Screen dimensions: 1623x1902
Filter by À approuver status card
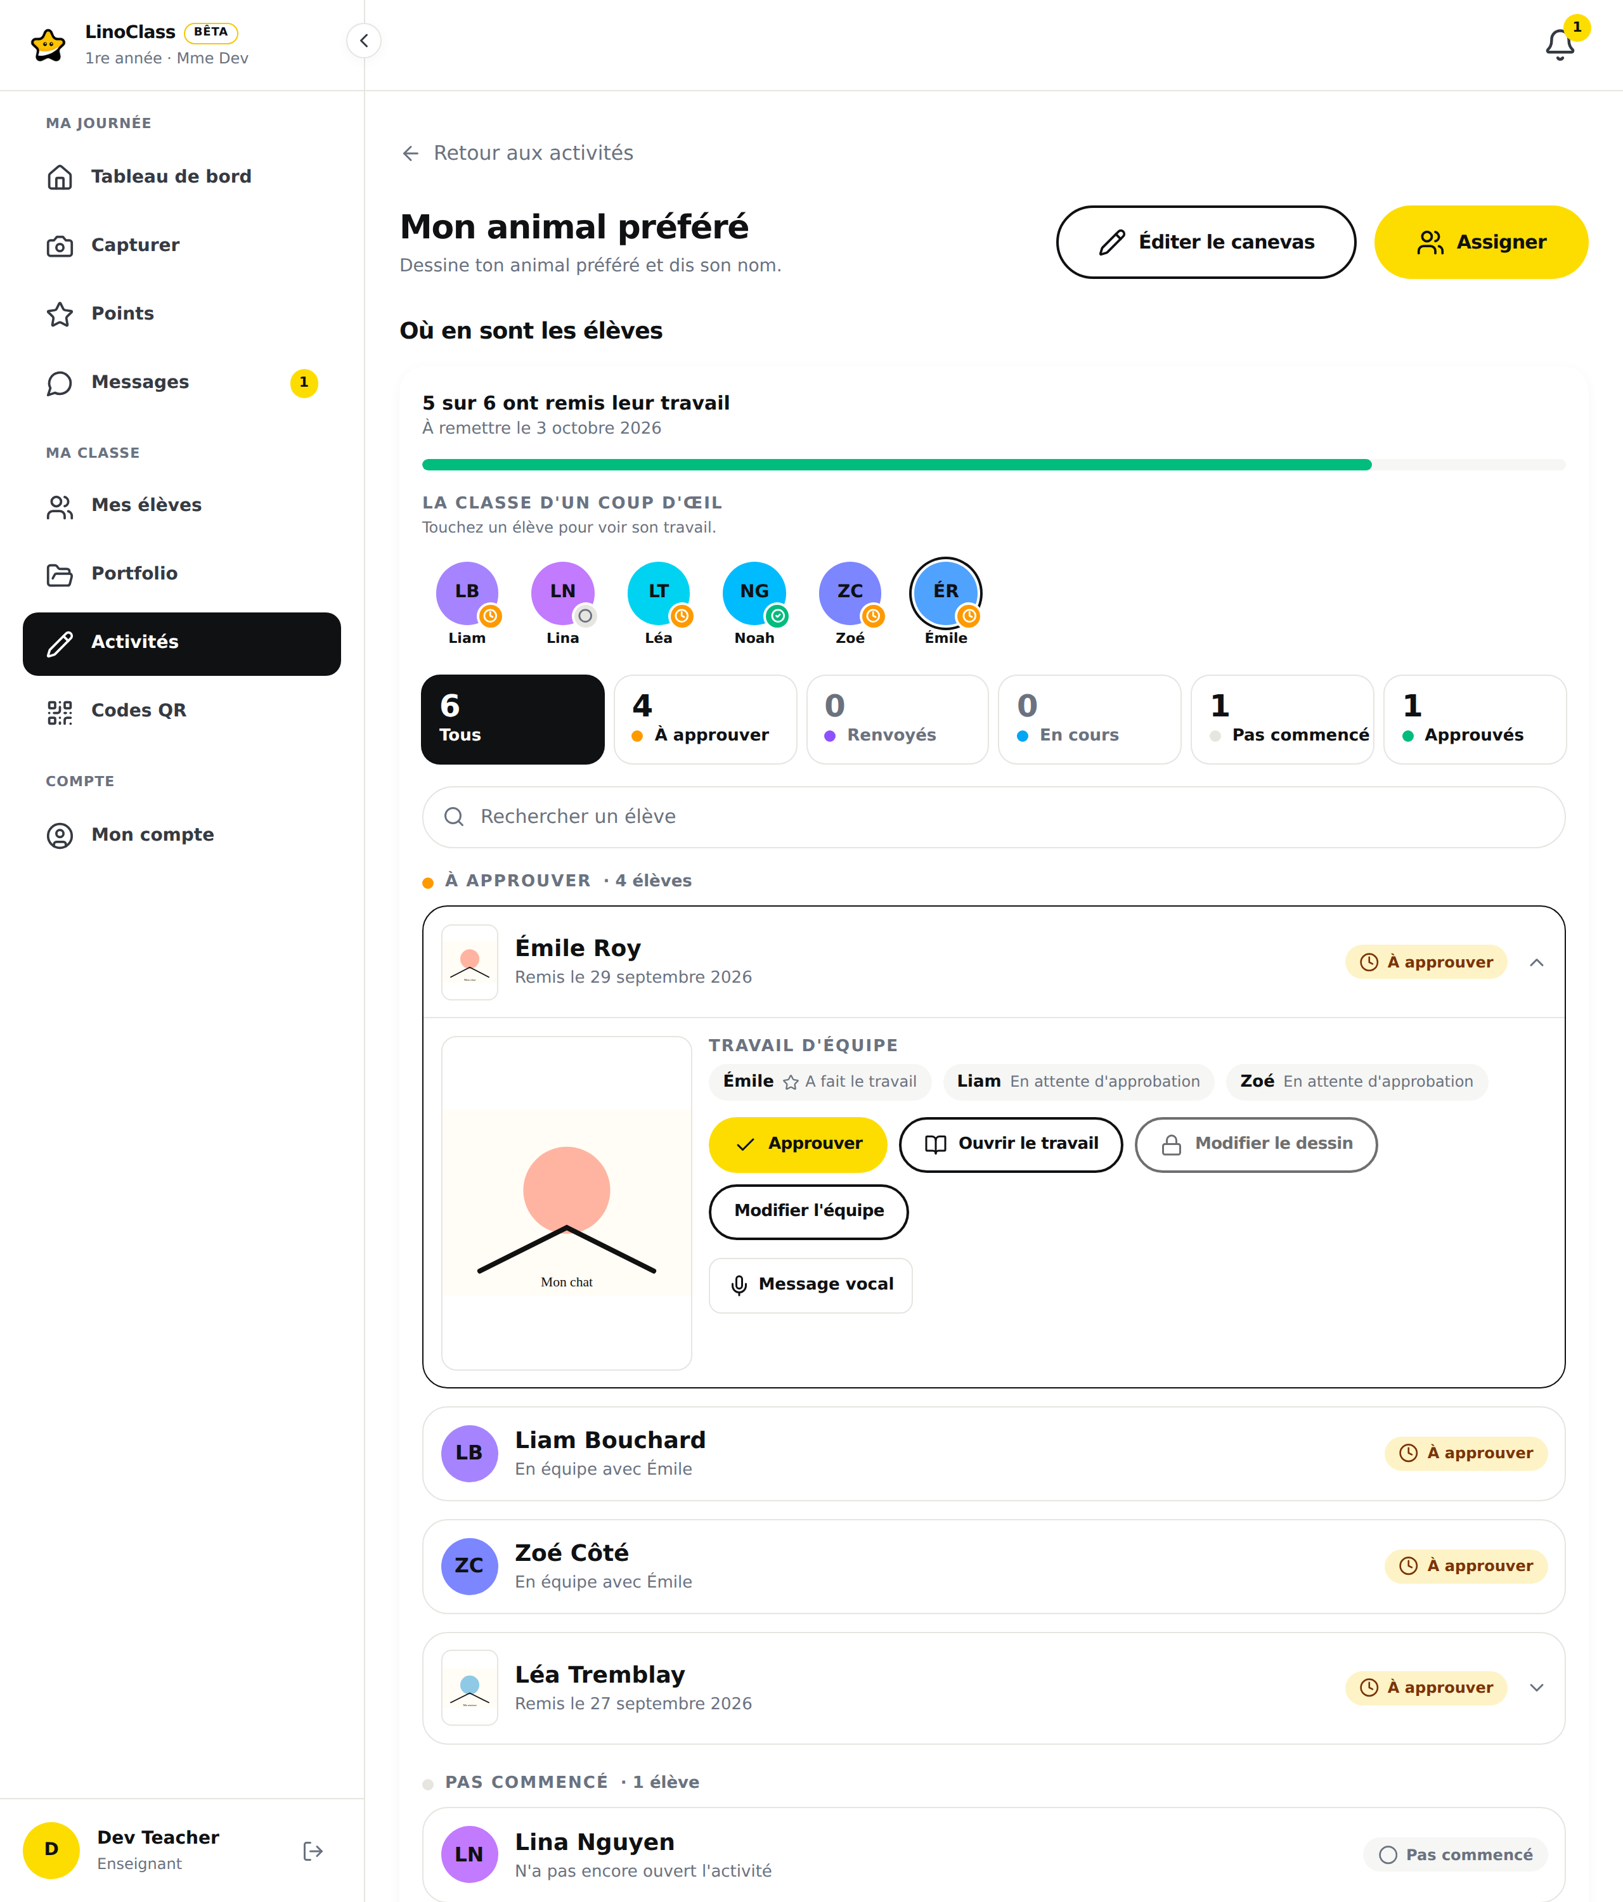705,720
